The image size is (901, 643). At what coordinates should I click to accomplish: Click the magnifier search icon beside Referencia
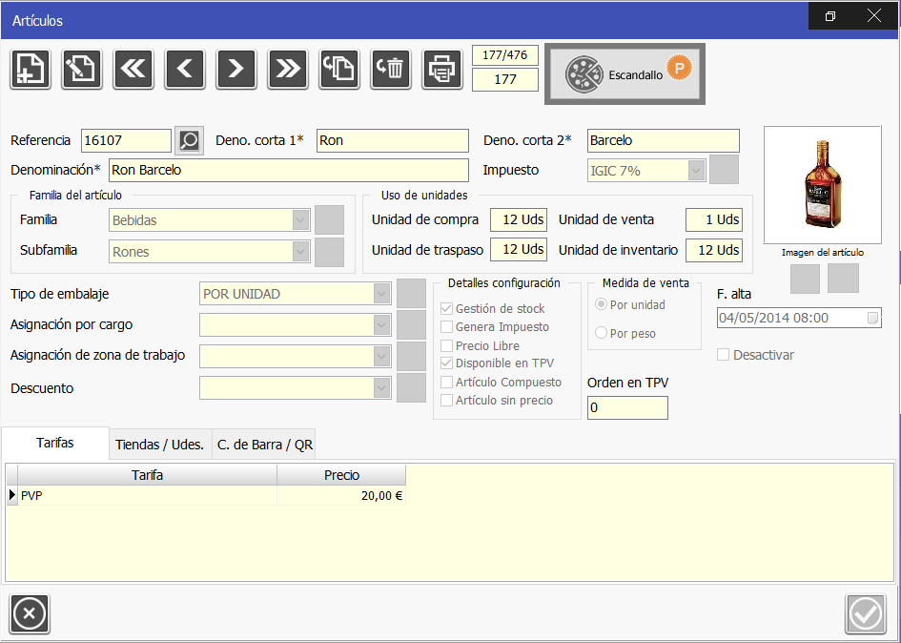tap(189, 141)
